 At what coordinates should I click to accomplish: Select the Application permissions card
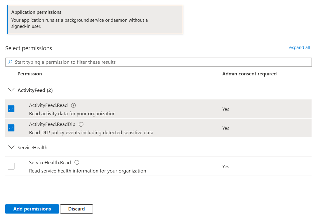(95, 19)
